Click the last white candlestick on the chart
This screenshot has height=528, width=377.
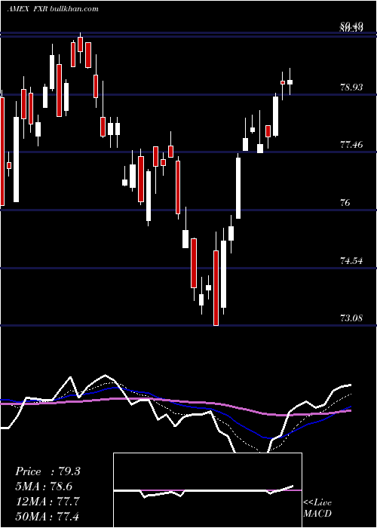290,81
